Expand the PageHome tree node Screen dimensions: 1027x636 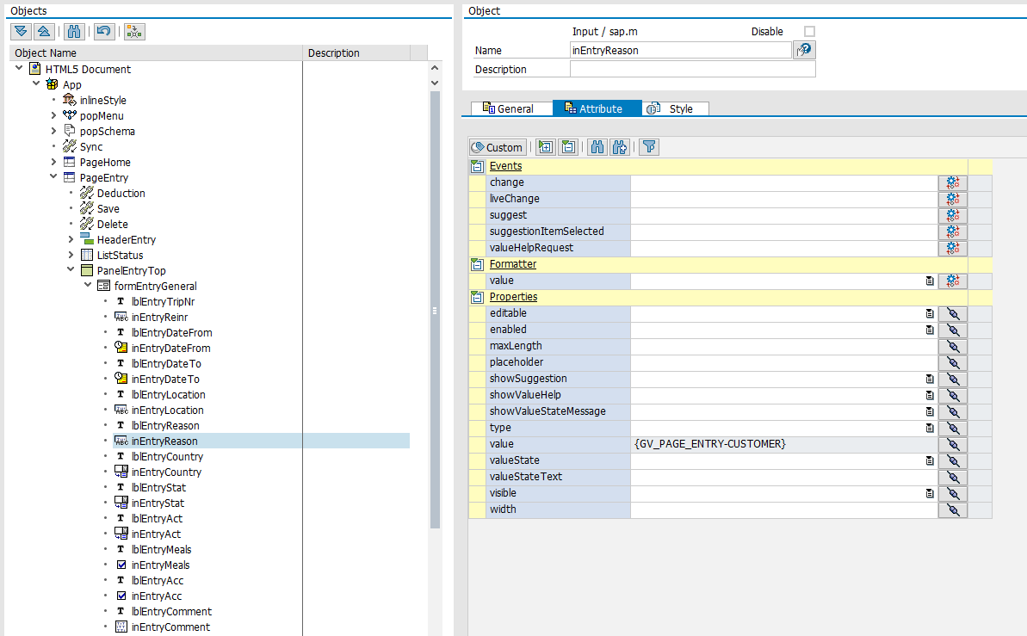point(53,163)
